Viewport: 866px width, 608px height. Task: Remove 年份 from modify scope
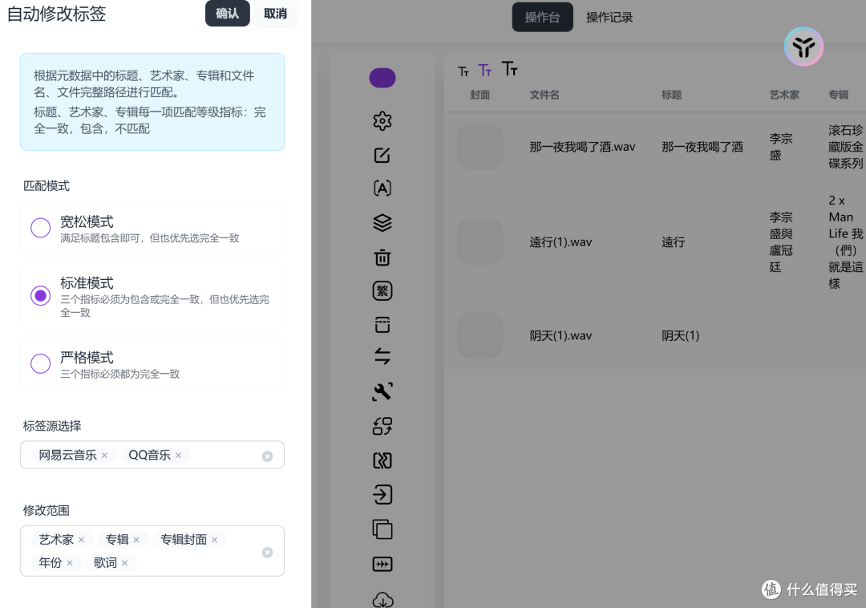coord(70,563)
